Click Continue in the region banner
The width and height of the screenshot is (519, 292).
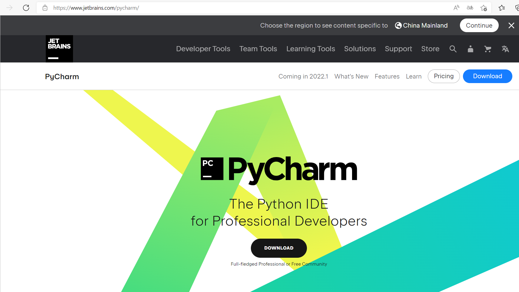479,25
